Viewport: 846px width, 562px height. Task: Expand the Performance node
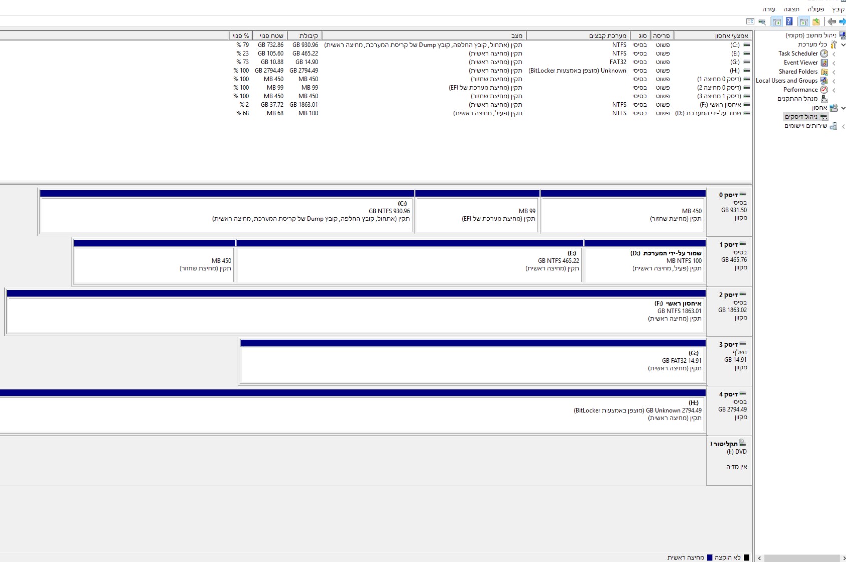pyautogui.click(x=834, y=90)
